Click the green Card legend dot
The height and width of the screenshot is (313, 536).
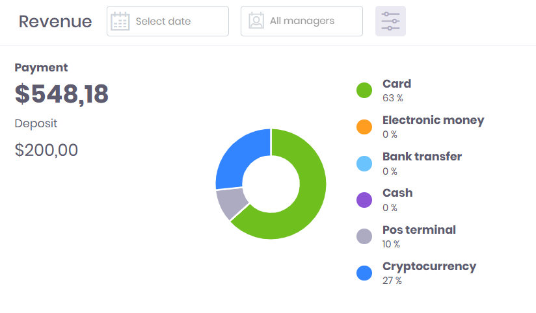[364, 90]
